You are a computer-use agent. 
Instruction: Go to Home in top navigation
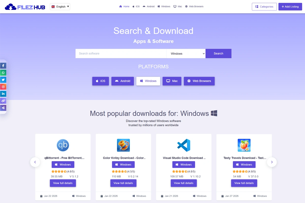click(x=124, y=7)
